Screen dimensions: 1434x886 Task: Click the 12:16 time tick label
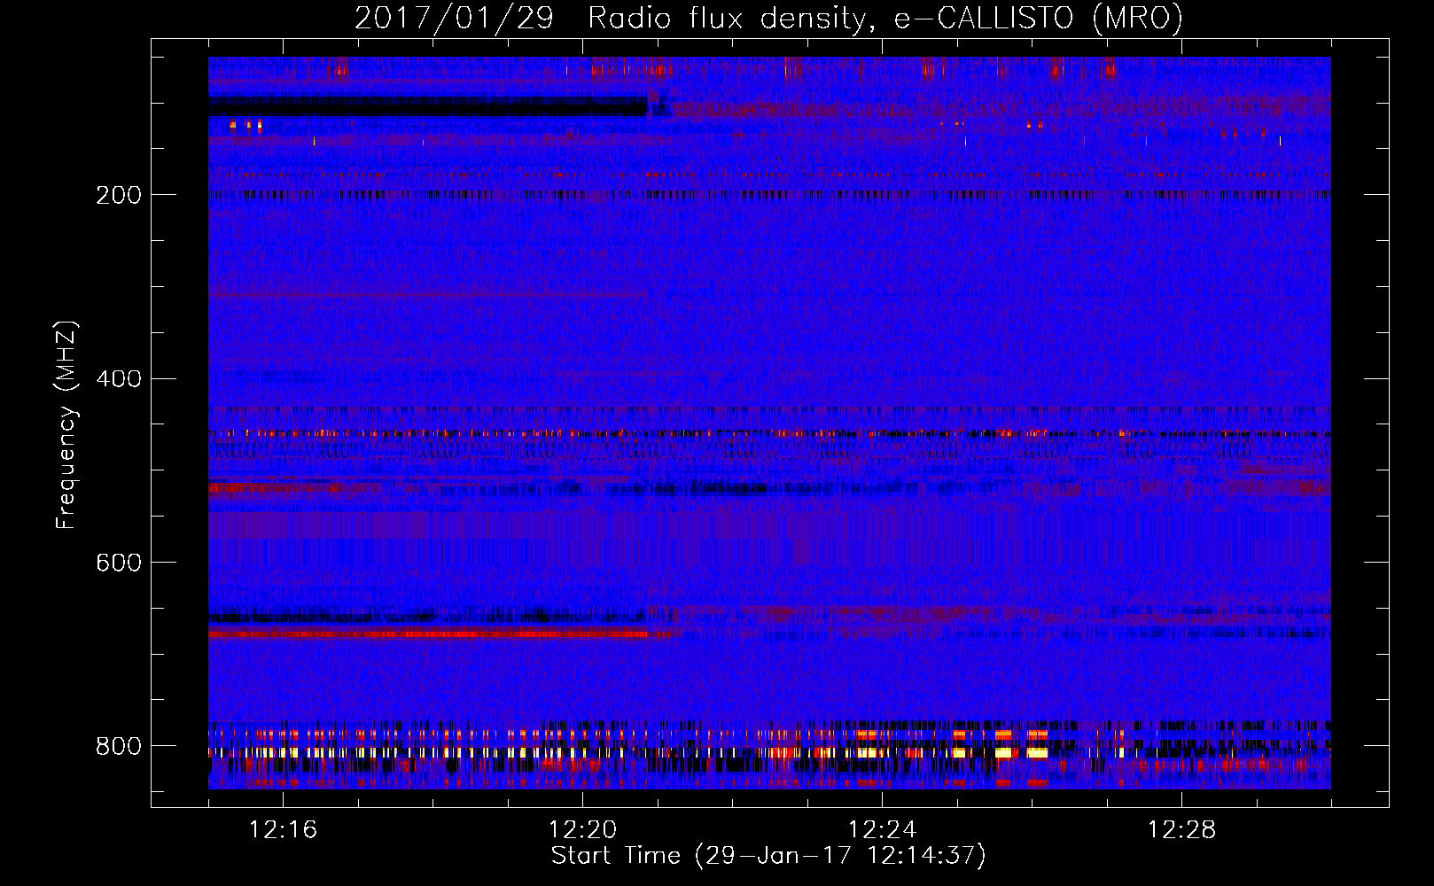pyautogui.click(x=283, y=829)
